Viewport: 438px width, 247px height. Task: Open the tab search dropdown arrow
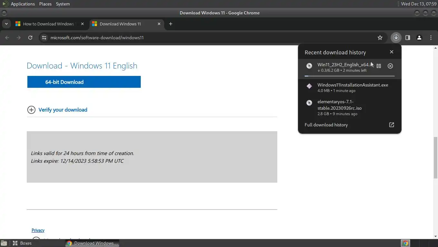tap(6, 24)
